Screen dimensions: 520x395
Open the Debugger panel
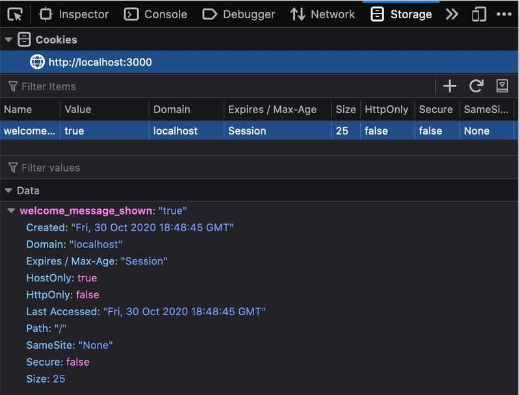(239, 14)
